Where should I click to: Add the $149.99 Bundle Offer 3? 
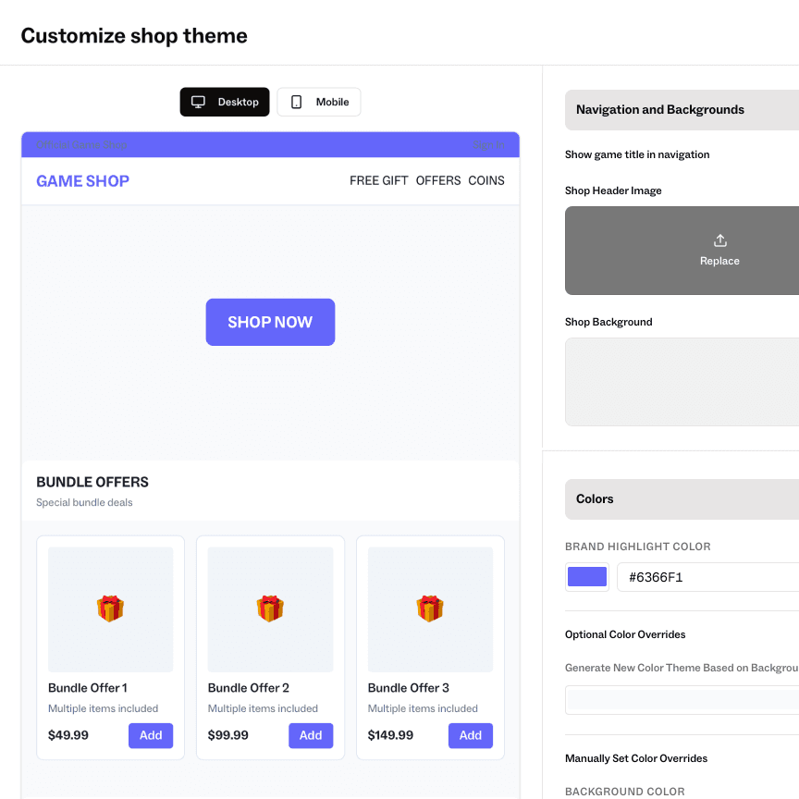point(470,735)
